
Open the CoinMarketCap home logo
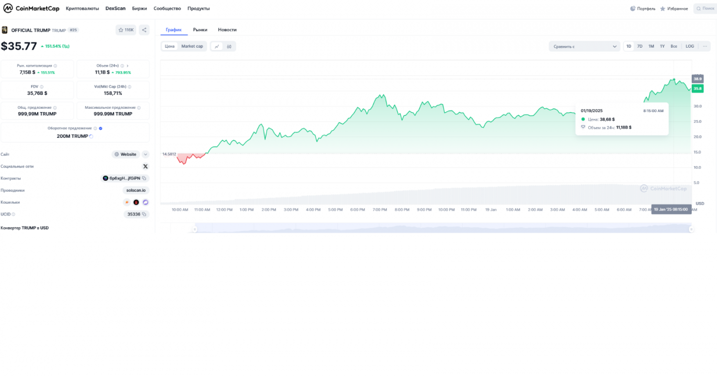(31, 9)
